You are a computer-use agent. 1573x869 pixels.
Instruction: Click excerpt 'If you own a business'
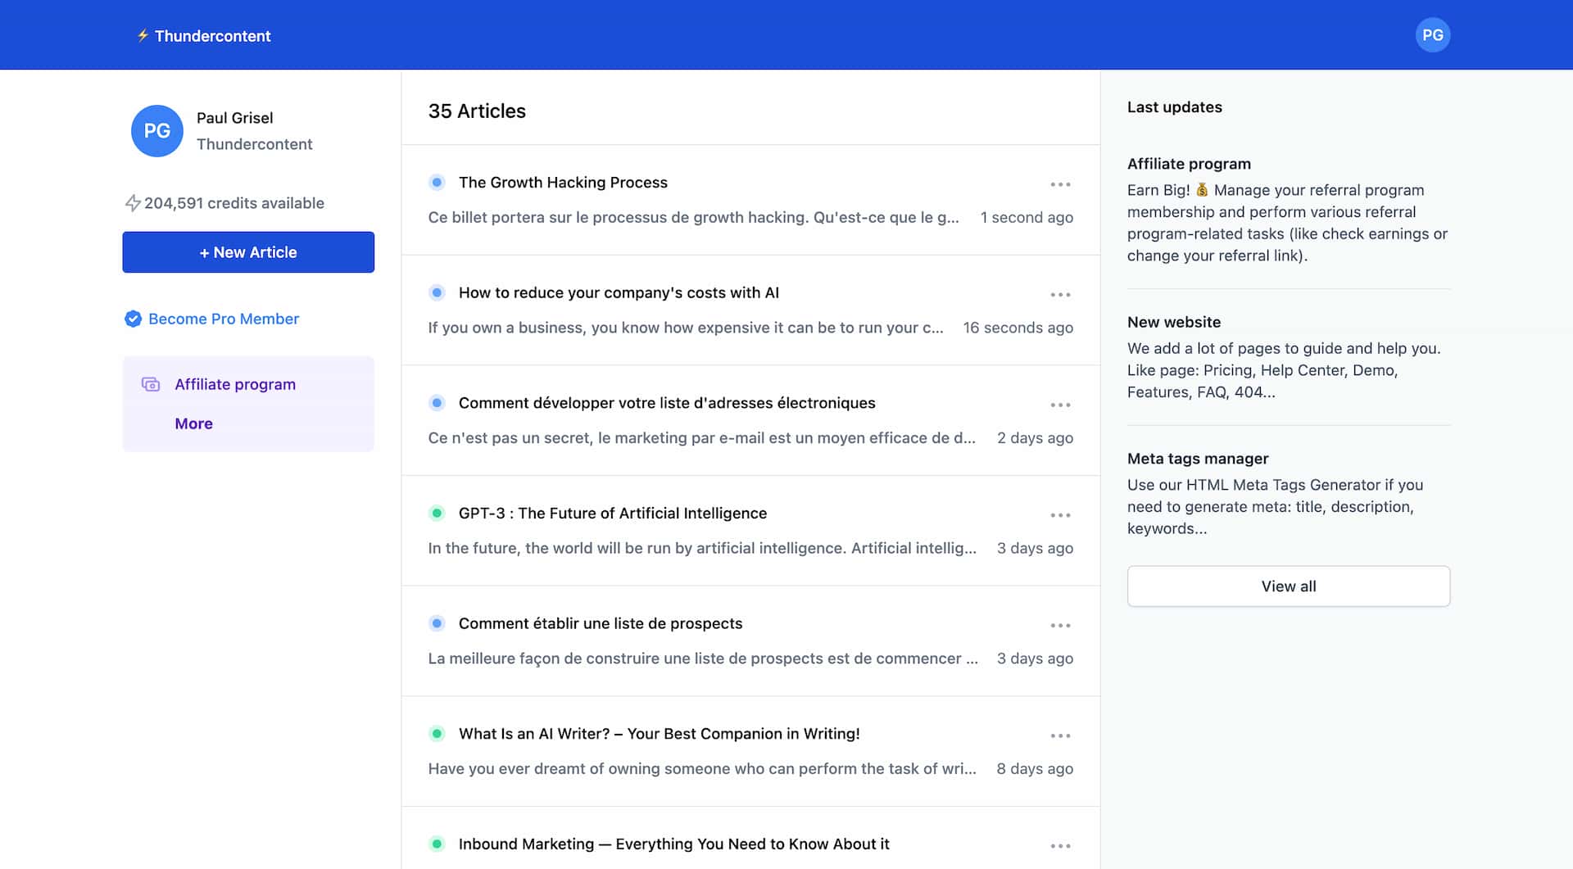click(686, 328)
